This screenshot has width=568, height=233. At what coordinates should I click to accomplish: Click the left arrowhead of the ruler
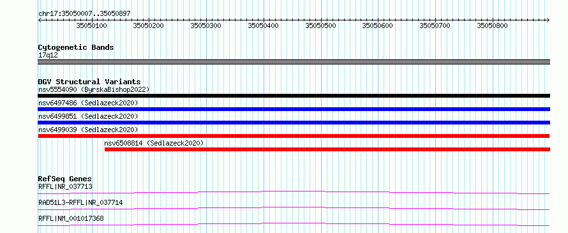(x=40, y=20)
